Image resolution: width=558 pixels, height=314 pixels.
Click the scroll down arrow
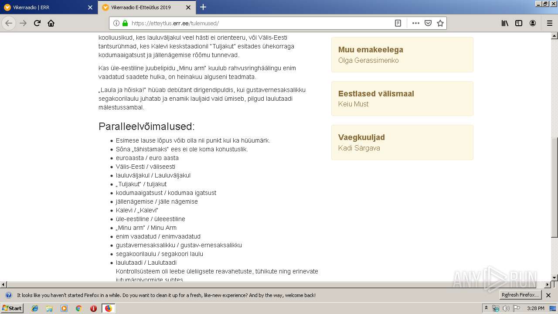pos(555,277)
